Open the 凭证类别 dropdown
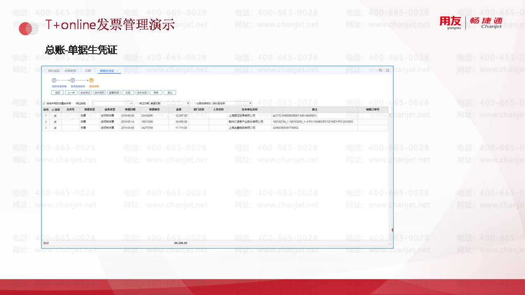 click(x=112, y=103)
